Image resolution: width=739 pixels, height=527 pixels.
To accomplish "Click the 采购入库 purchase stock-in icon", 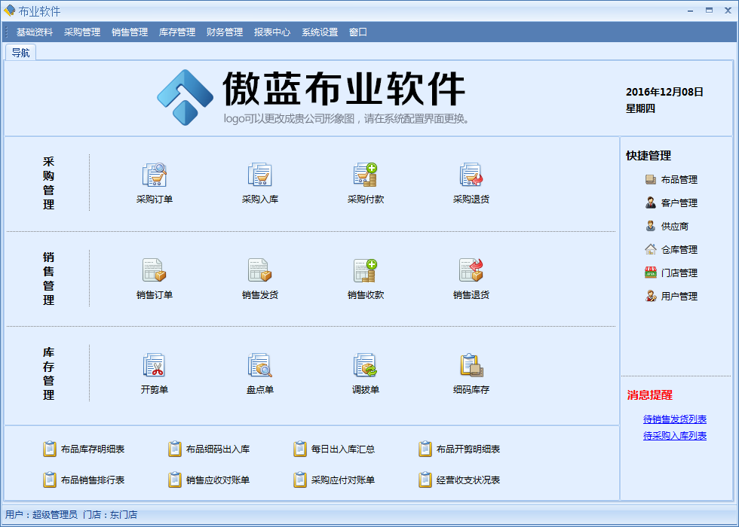I will (260, 175).
